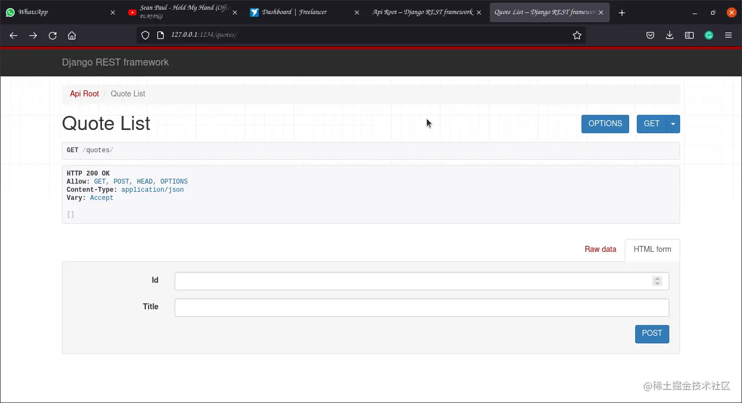Viewport: 742px width, 403px height.
Task: Click the OPTIONS request button
Action: 605,124
